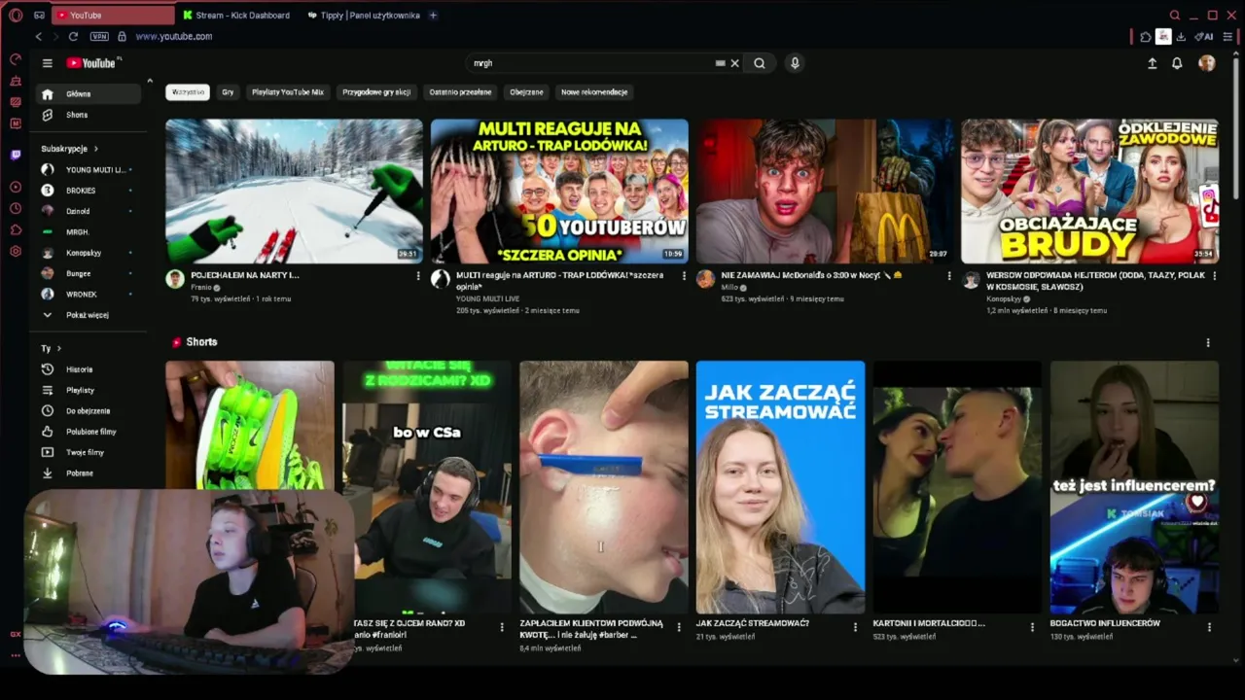Open options menu for WERSOW ODPOWIADA video
Screen dimensions: 1245x700
point(1214,276)
